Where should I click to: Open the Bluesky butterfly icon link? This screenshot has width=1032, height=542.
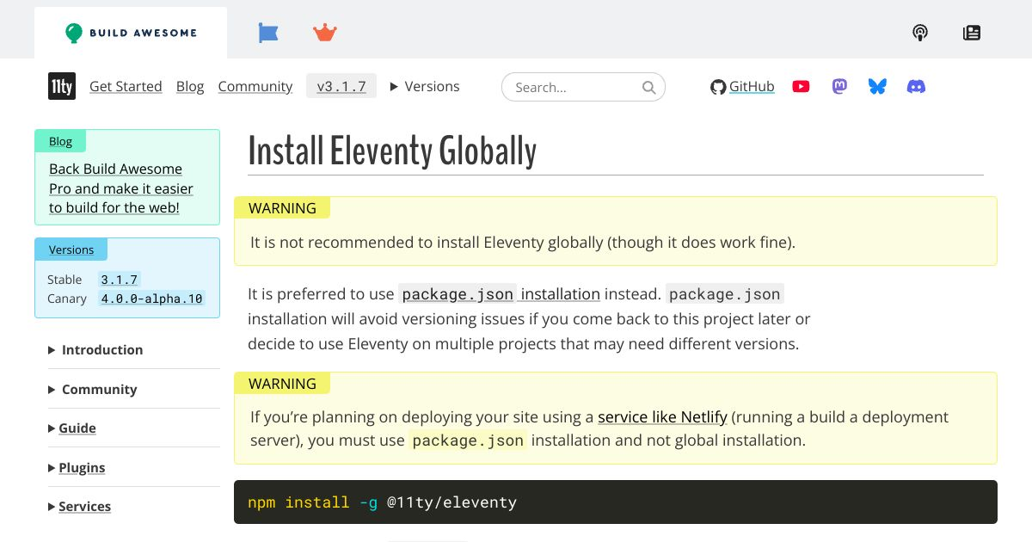coord(877,86)
